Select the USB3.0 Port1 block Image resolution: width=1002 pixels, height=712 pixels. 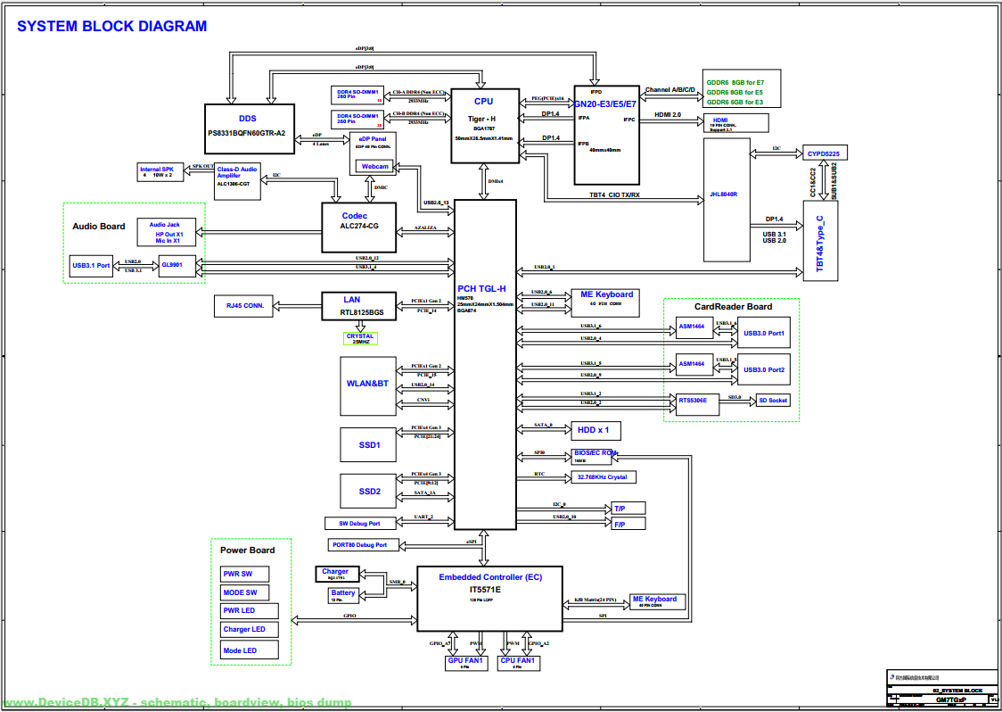[x=764, y=333]
